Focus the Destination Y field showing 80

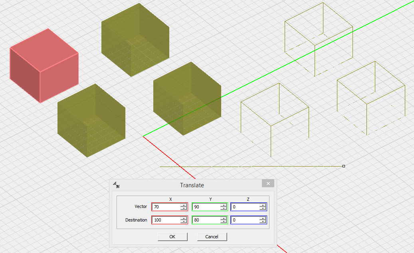coord(206,220)
